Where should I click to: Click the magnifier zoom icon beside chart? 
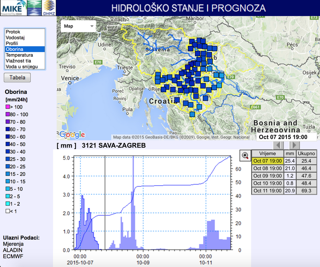click(245, 155)
